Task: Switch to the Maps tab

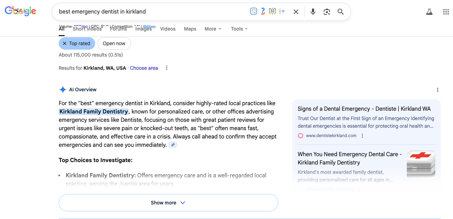Action: pos(190,29)
